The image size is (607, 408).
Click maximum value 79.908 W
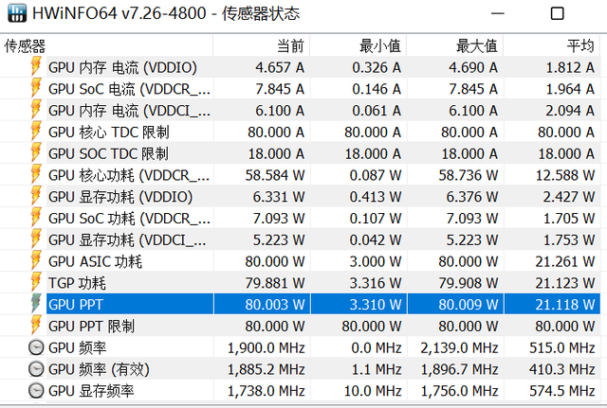(468, 283)
